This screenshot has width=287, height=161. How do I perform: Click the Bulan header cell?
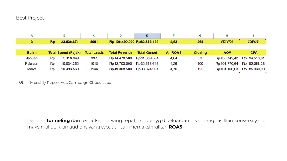(32, 52)
